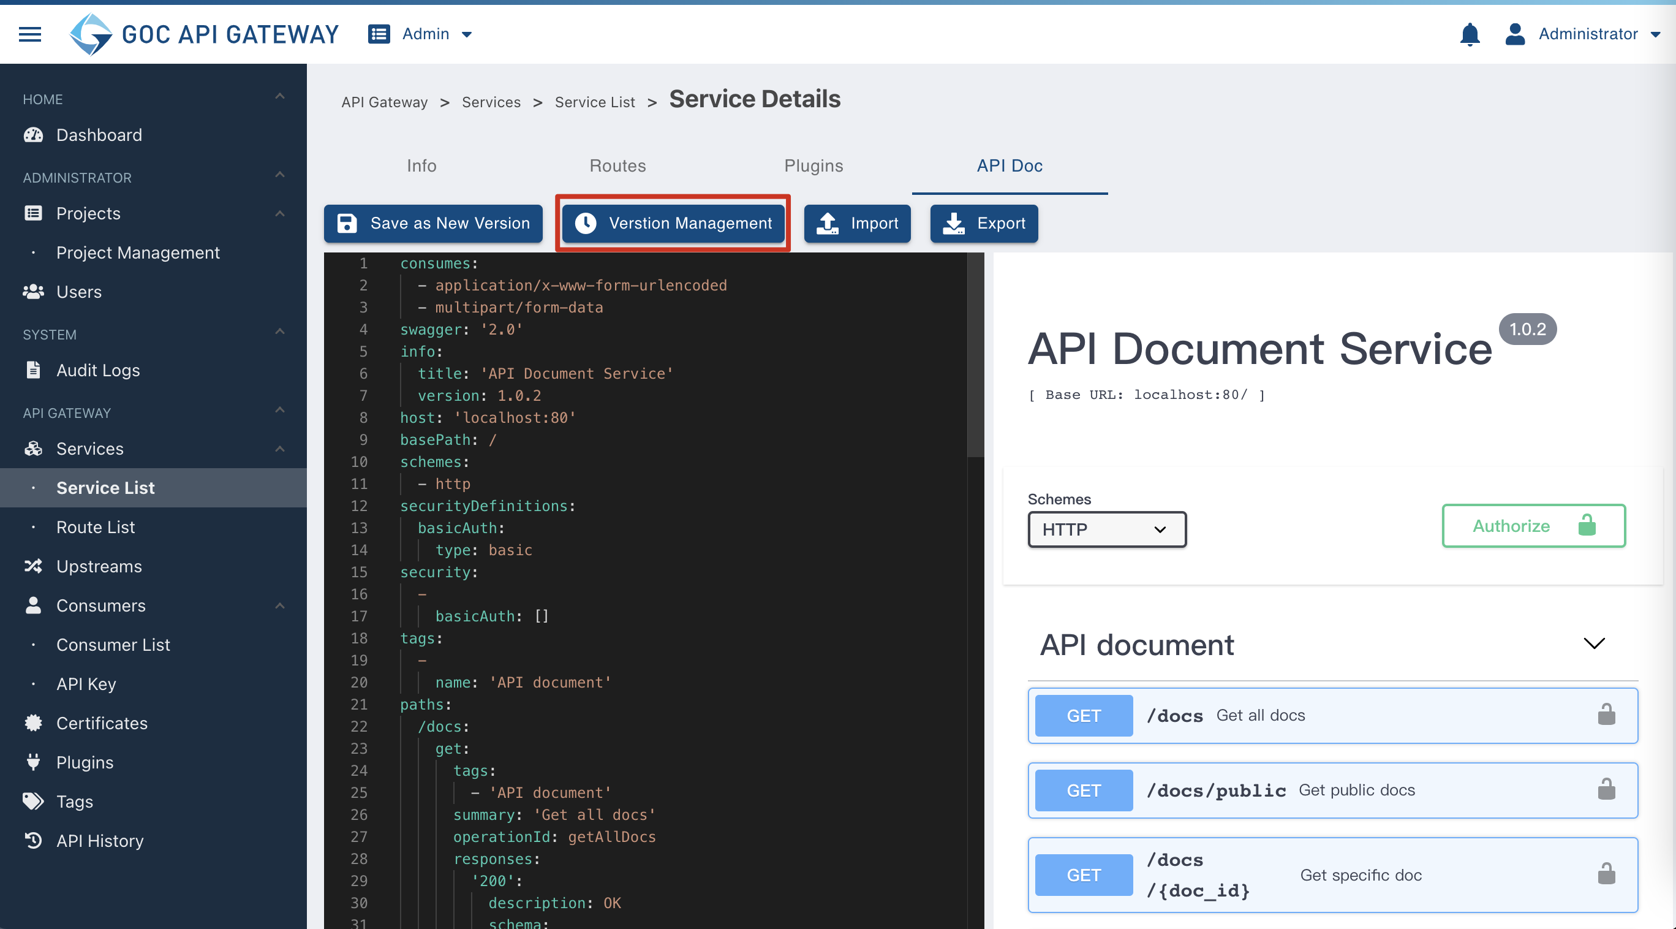
Task: Go to Service List breadcrumb link
Action: [x=595, y=102]
